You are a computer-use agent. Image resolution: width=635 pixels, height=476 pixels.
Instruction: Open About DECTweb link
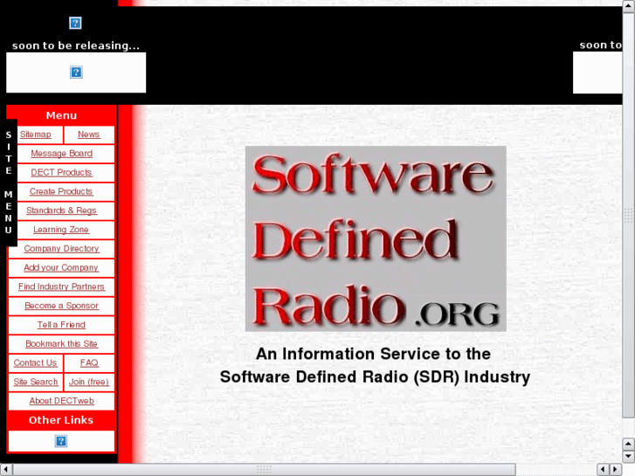coord(61,401)
